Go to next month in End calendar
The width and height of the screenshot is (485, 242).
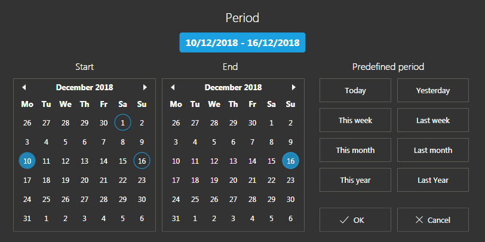[x=293, y=87]
